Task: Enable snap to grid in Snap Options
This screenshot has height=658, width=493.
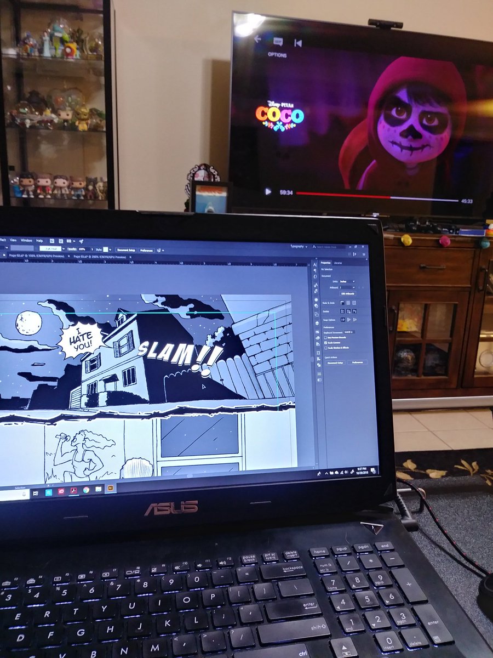Action: click(355, 320)
